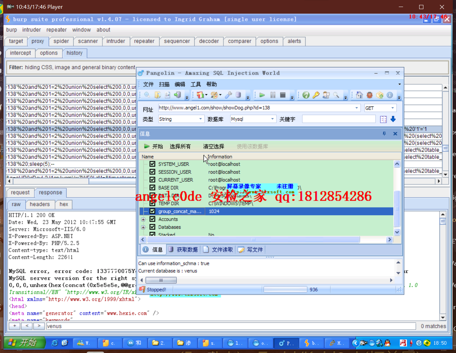
Task: Click the blue info circle icon in Pangolin toolbar
Action: 390,95
